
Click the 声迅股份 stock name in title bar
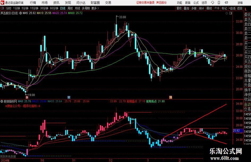(x=161, y=3)
